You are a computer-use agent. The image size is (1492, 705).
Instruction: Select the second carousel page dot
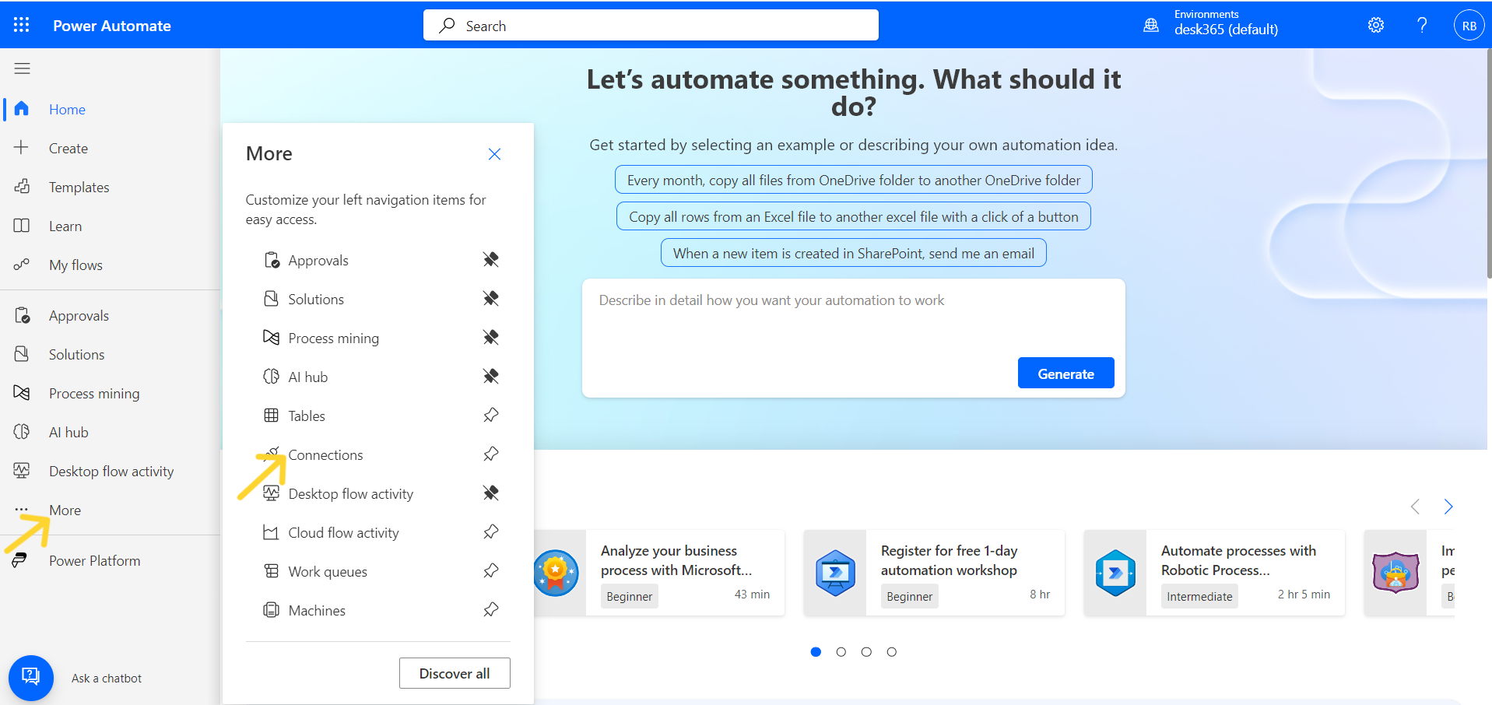click(x=841, y=652)
